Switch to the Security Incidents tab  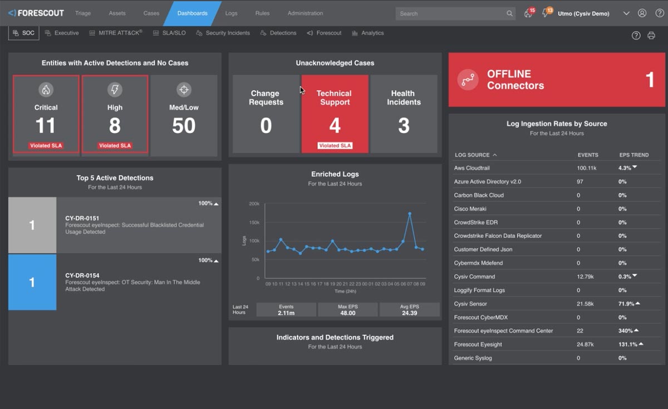point(223,33)
